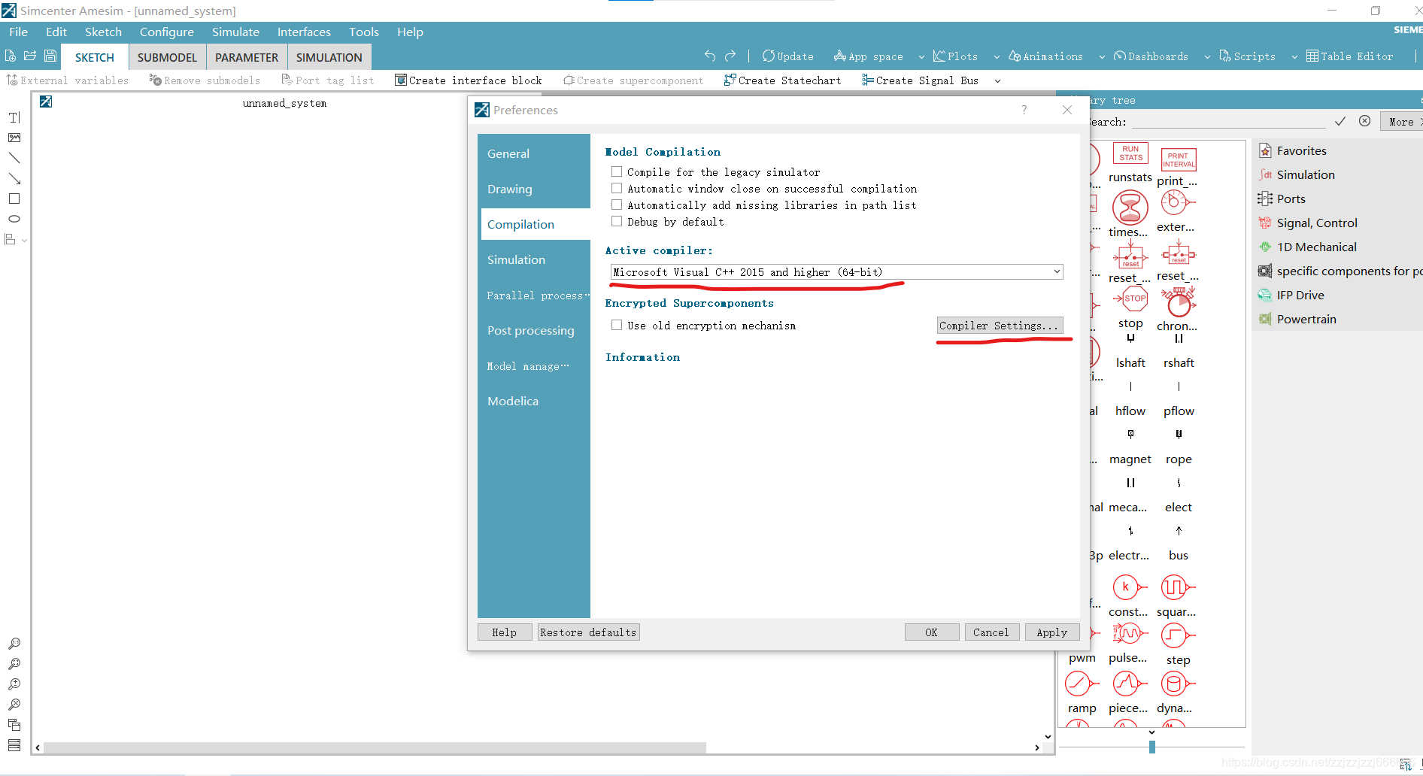Viewport: 1423px width, 776px height.
Task: Select Signal, Control library category
Action: (1317, 223)
